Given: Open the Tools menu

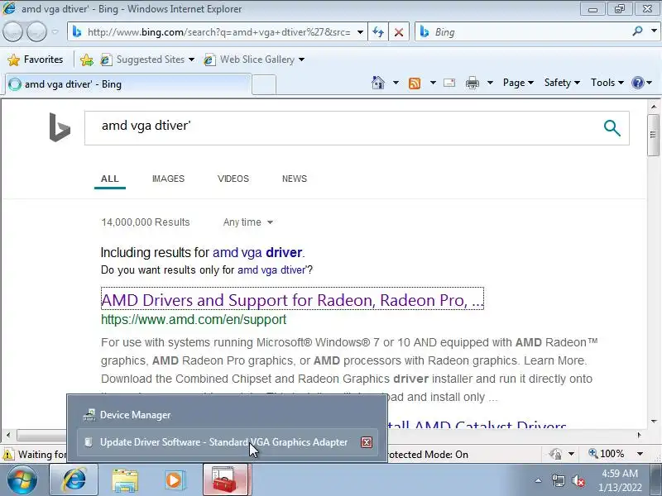Looking at the screenshot, I should (x=607, y=83).
